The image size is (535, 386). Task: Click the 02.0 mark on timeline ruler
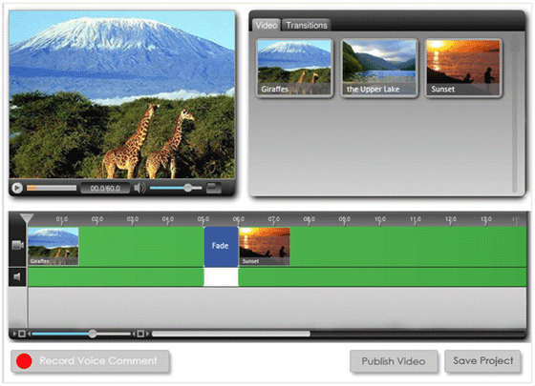tap(97, 219)
